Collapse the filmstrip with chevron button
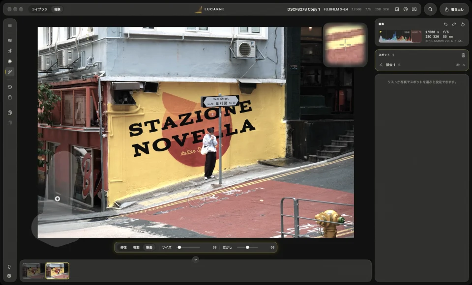The image size is (472, 285). 196,259
